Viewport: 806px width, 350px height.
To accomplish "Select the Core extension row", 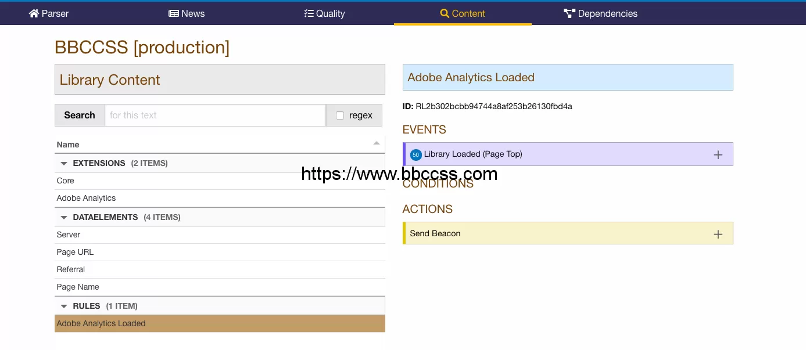I will tap(220, 181).
